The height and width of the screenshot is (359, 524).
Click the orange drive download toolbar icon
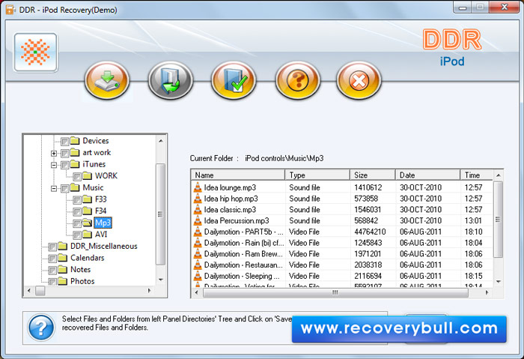point(107,81)
